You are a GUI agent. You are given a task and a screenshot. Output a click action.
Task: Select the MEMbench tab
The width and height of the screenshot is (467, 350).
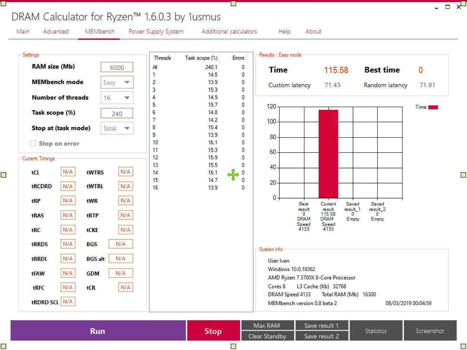100,31
